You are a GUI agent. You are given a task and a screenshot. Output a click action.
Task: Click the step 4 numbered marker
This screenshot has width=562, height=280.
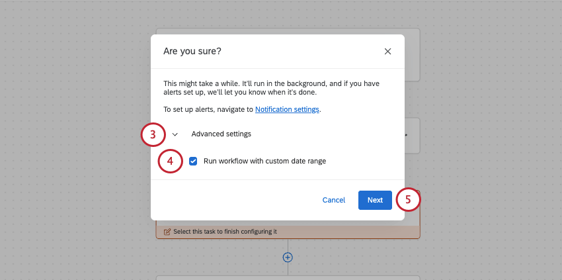click(170, 161)
